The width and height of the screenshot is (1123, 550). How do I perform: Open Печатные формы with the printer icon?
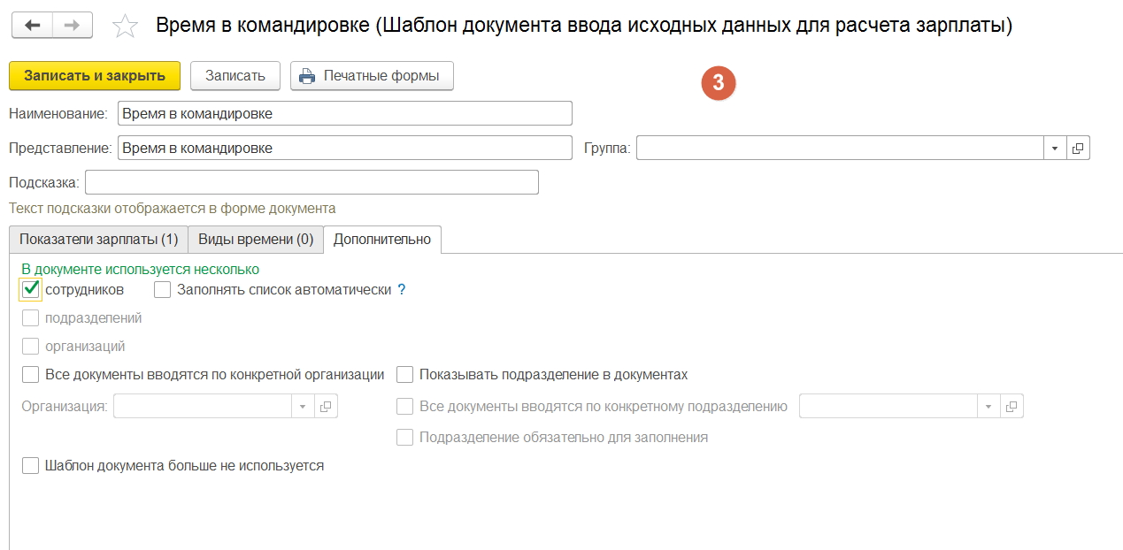[x=372, y=76]
